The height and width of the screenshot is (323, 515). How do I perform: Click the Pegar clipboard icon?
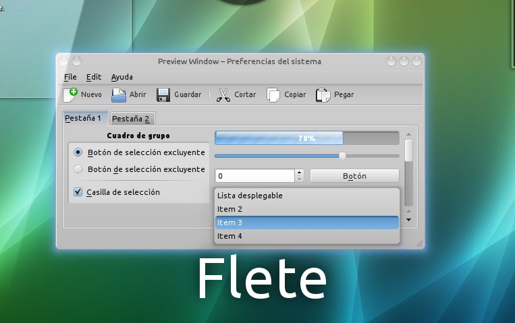click(323, 95)
